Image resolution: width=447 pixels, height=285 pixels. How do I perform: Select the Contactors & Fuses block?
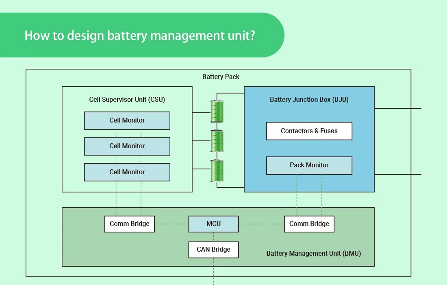(x=309, y=131)
